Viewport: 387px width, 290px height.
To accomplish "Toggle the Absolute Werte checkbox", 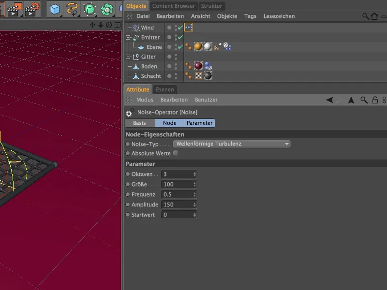I will click(176, 153).
